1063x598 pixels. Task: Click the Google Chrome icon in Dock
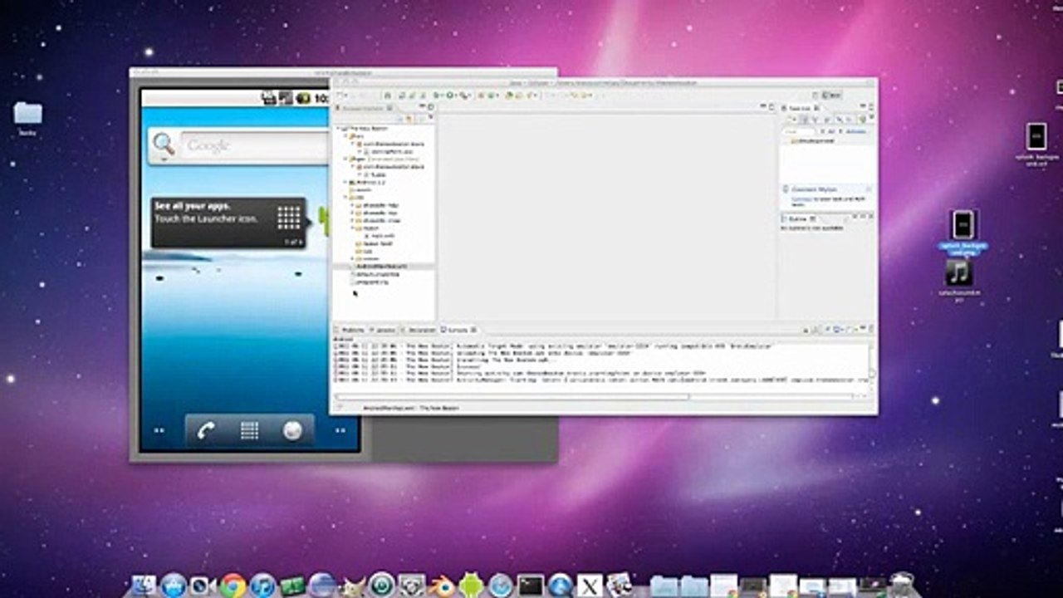233,586
